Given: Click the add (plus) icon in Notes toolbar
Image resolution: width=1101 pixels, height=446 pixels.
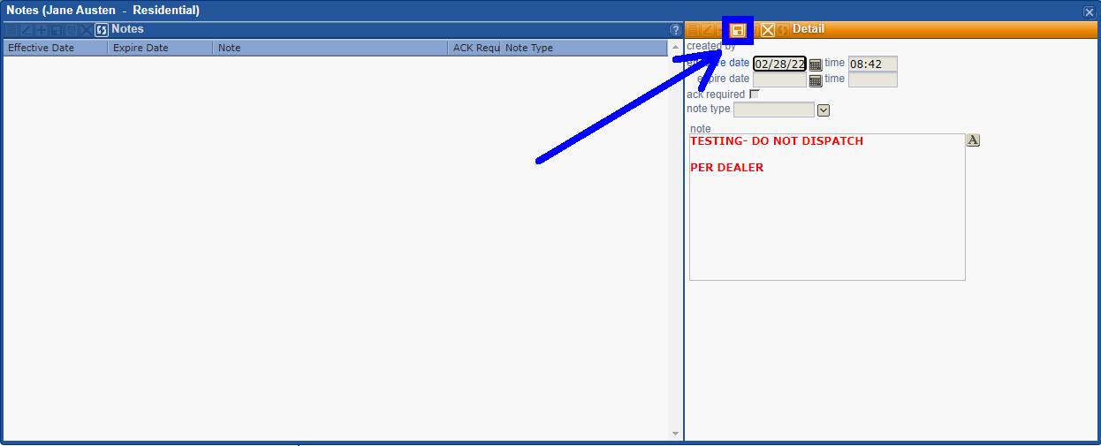Looking at the screenshot, I should 42,30.
